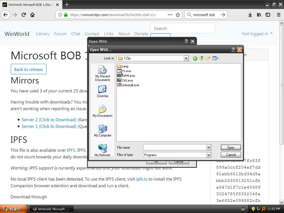
Task: Open the IPFS hyperlink in paragraph
Action: pos(71,150)
